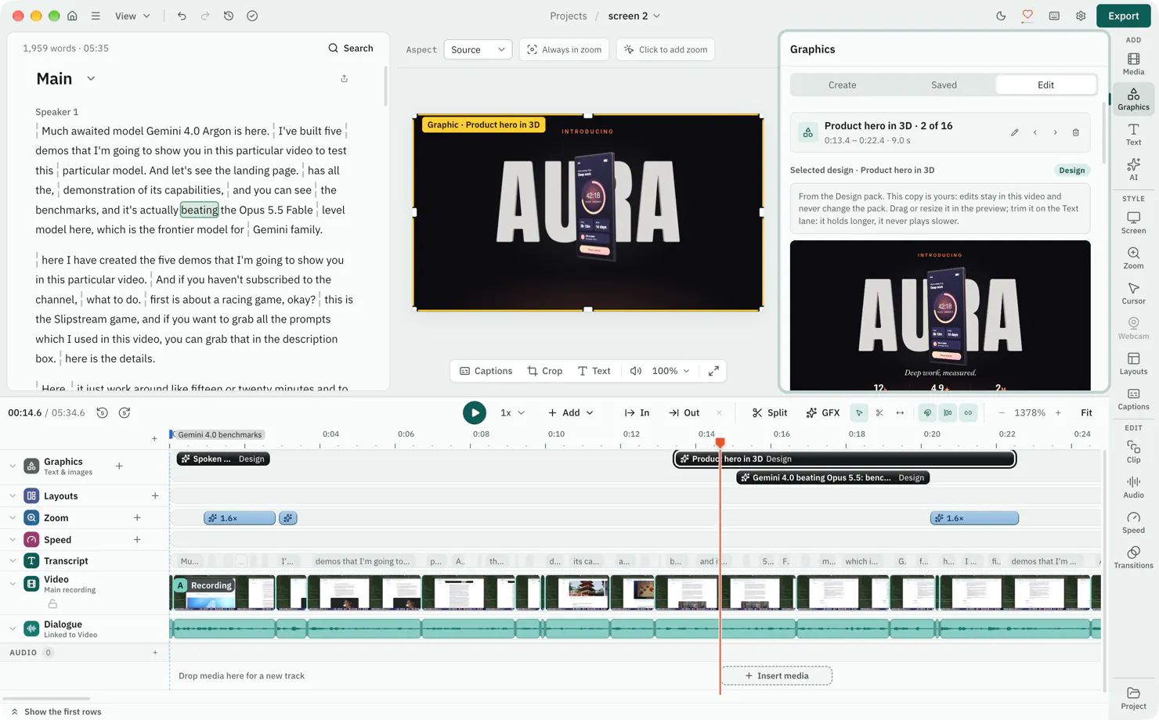Toggle the dark mode moon icon

tap(1001, 16)
